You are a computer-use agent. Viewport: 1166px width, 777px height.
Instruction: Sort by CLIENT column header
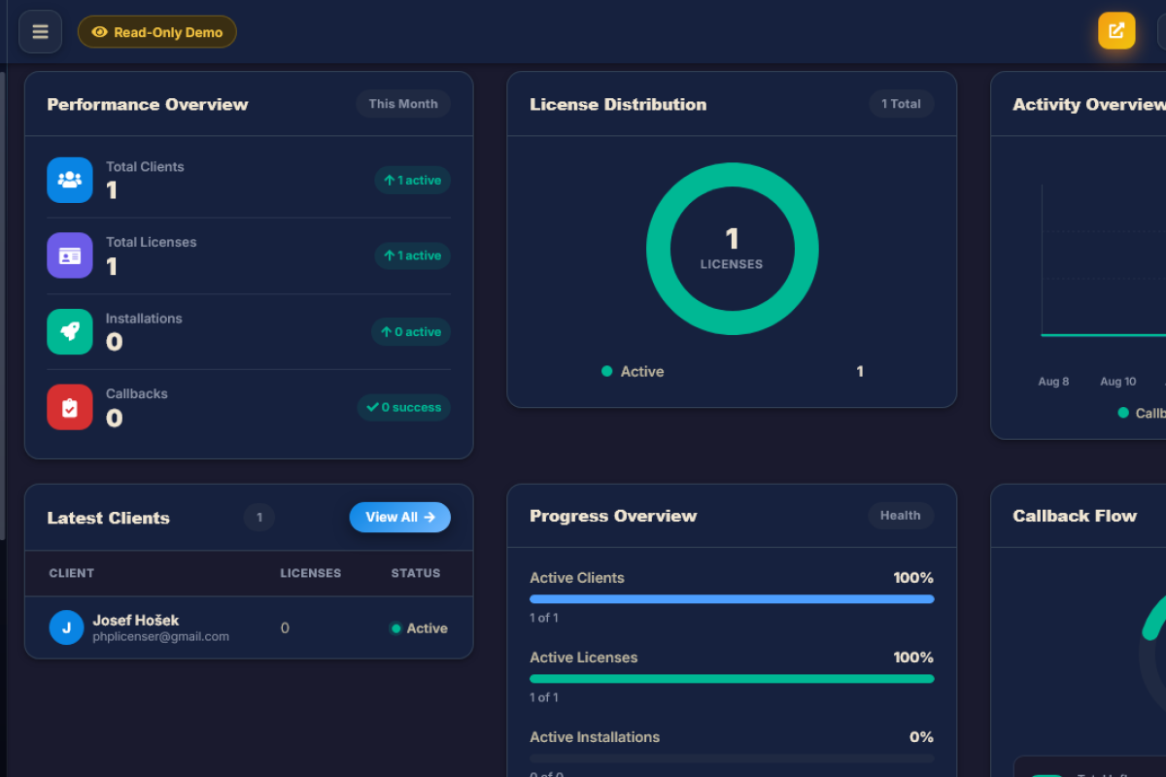72,573
